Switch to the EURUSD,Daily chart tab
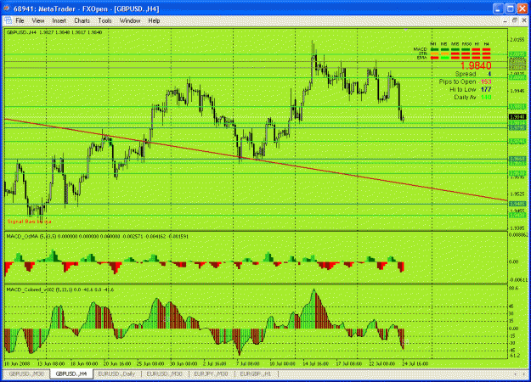 click(x=117, y=374)
